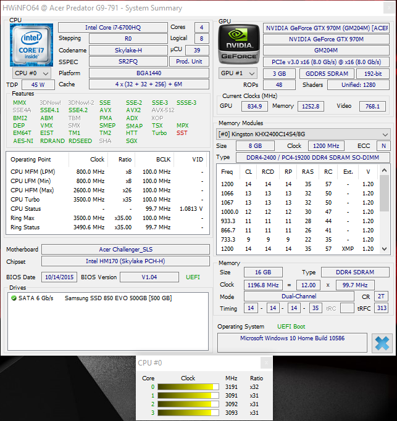Click Core 3 clock bar
Image resolution: width=397 pixels, height=421 pixels.
tap(188, 412)
